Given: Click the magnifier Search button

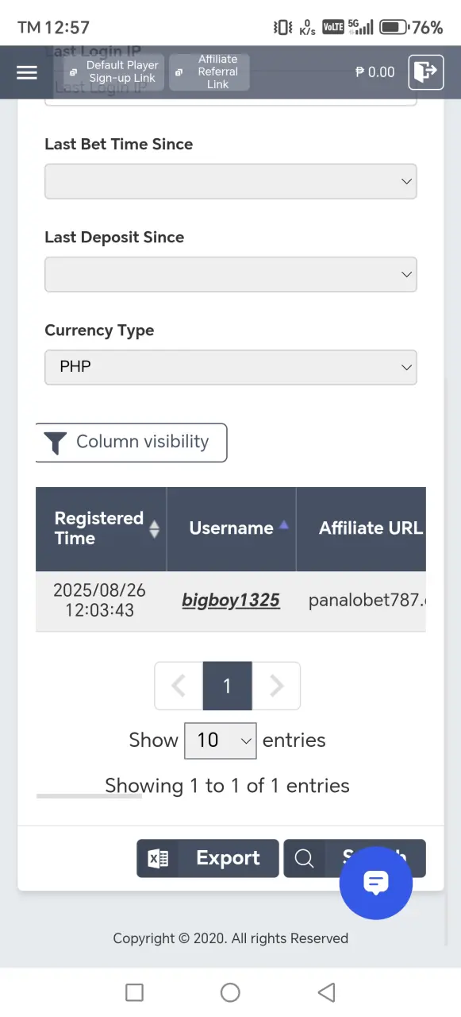Looking at the screenshot, I should tap(355, 858).
